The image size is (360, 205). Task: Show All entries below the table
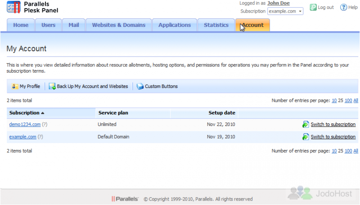pyautogui.click(x=355, y=151)
